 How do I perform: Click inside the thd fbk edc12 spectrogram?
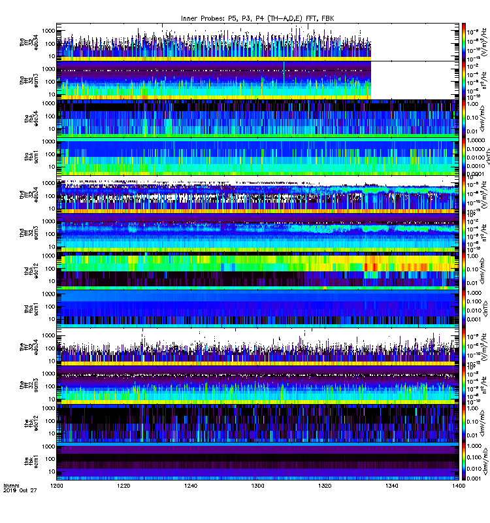[x=257, y=271]
